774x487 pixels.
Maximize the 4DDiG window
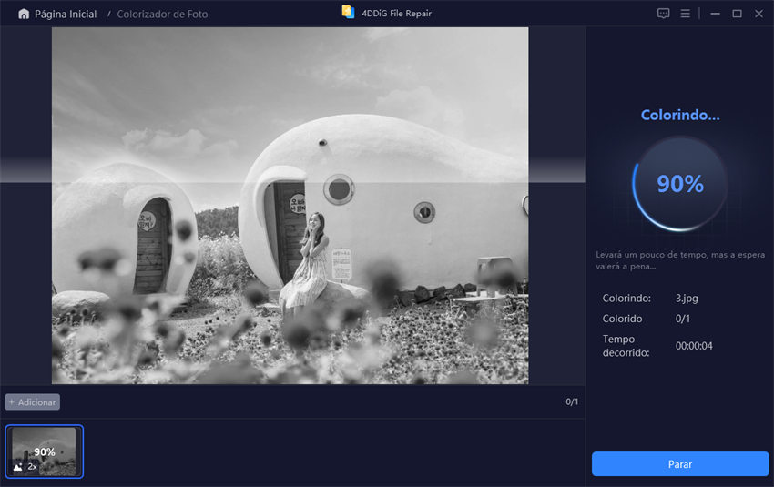click(x=737, y=14)
